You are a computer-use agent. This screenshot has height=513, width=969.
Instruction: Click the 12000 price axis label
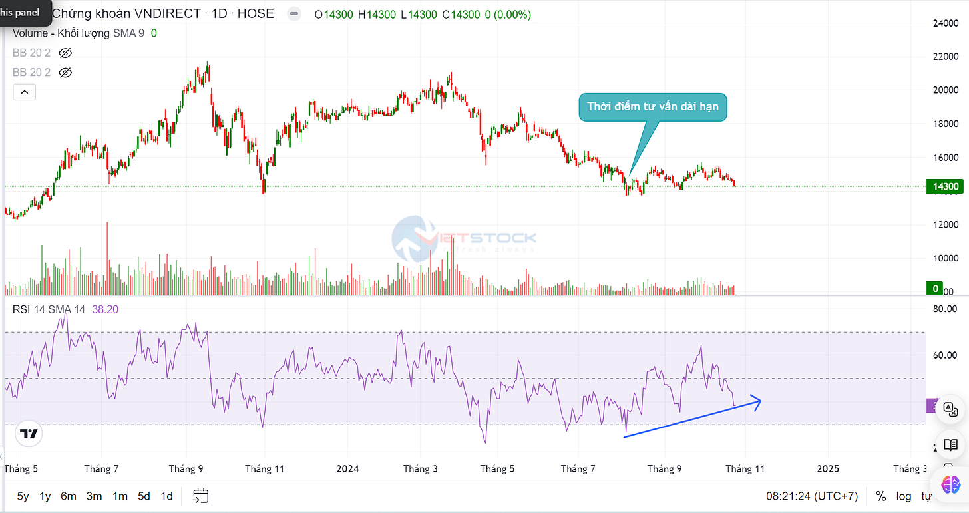[x=946, y=225]
